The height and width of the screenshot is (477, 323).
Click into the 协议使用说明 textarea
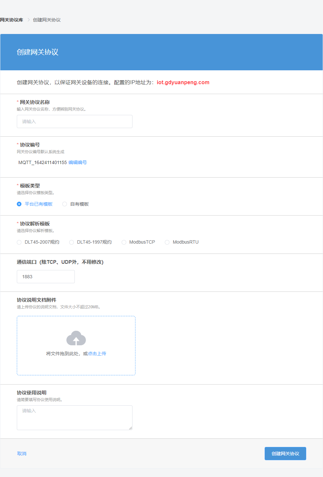[74, 418]
